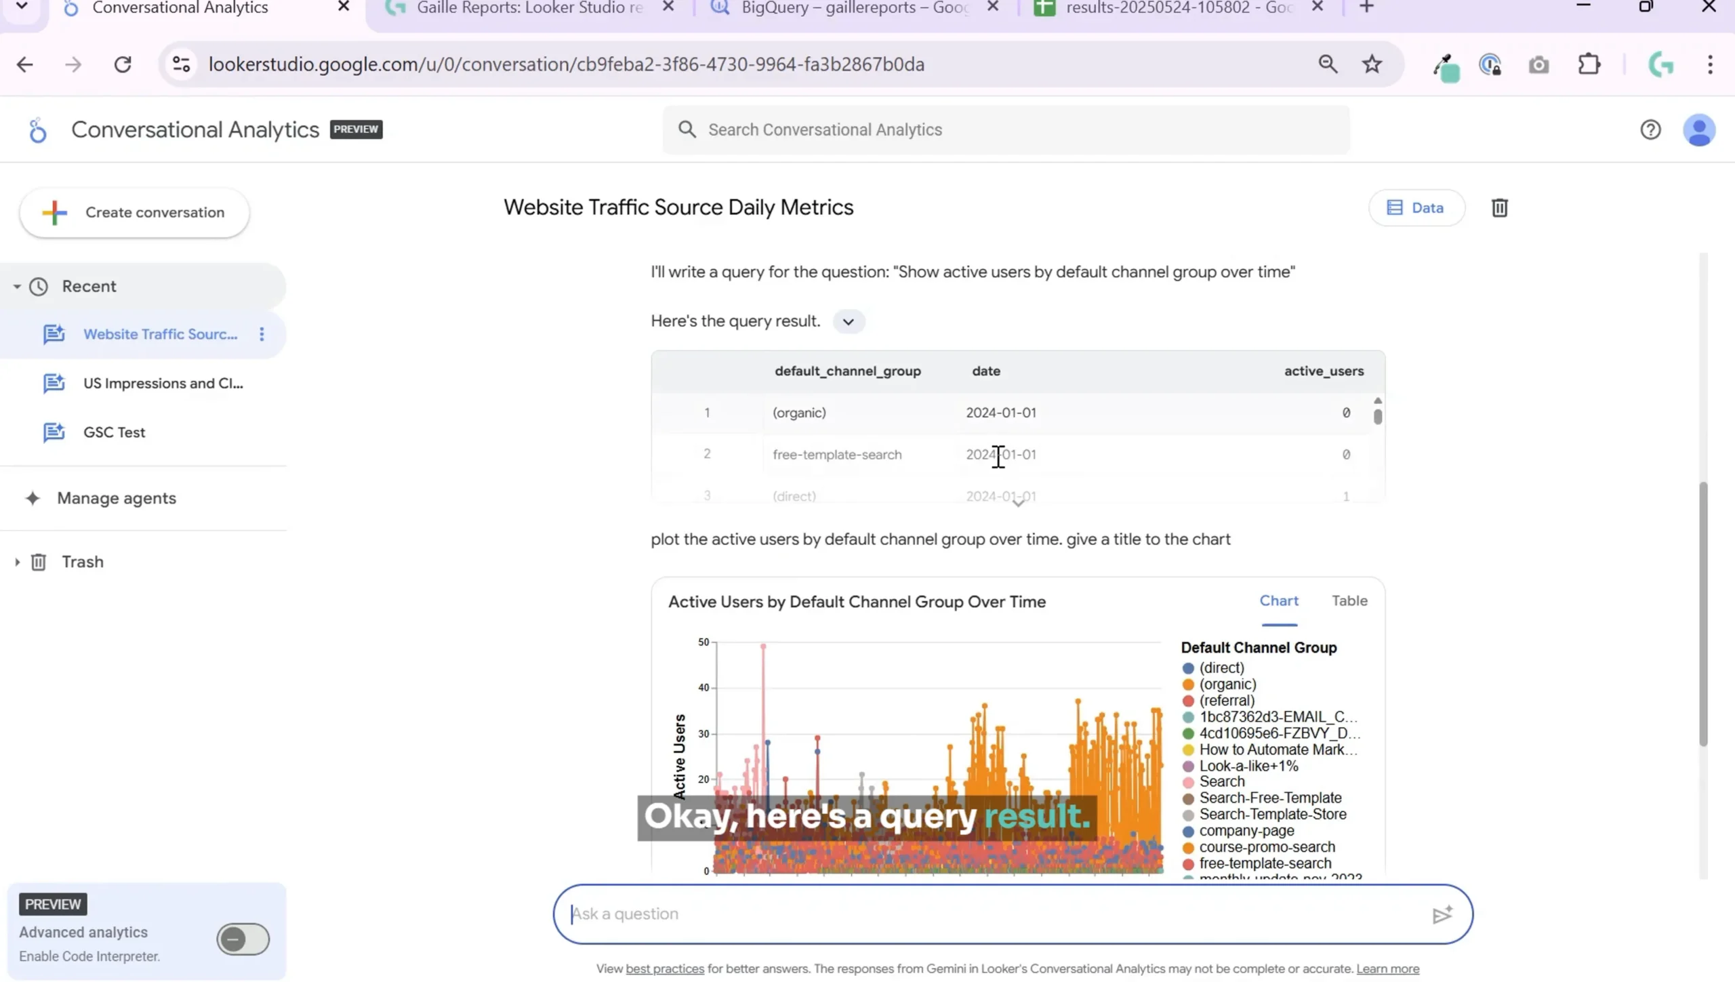Focus the Search Conversational Analytics field

(1006, 129)
